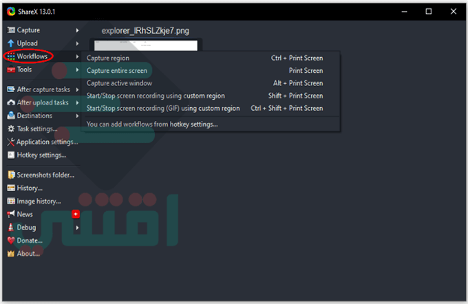Expand the Upload submenu arrow

pos(77,43)
